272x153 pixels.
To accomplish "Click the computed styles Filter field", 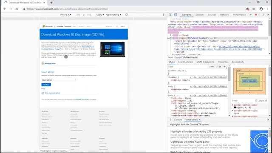I will coord(243,101).
